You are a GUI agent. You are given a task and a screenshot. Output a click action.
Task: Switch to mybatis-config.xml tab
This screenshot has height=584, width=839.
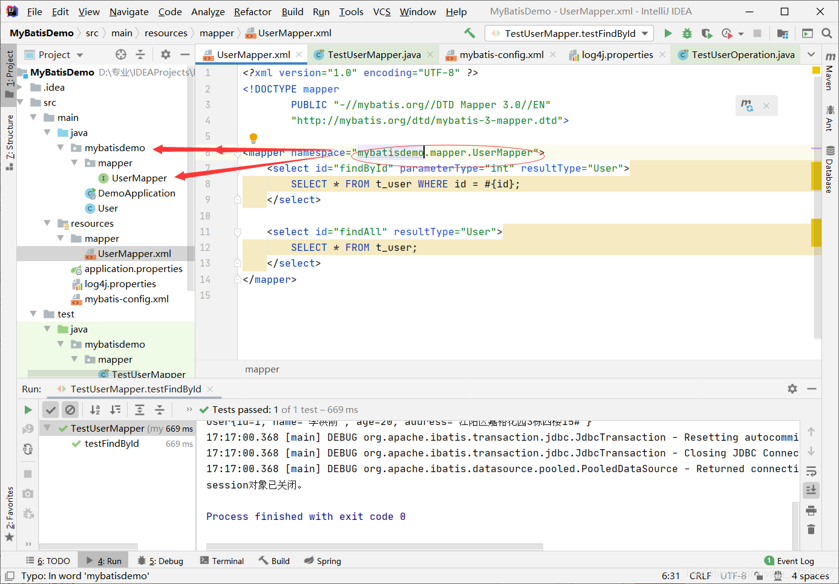point(501,54)
